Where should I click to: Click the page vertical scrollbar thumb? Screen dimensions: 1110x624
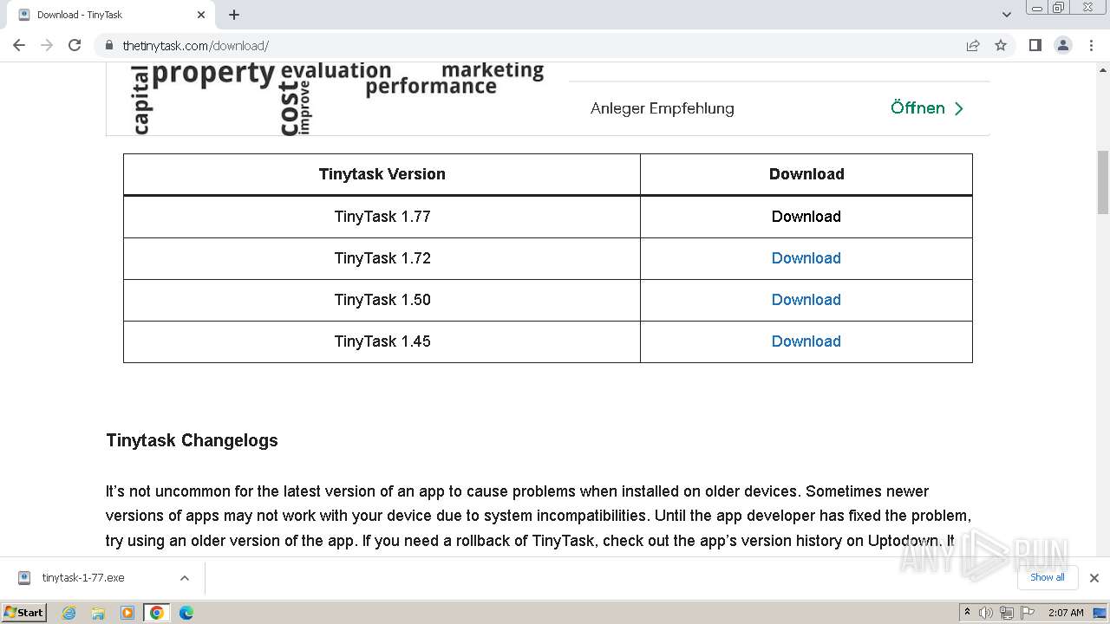1103,182
